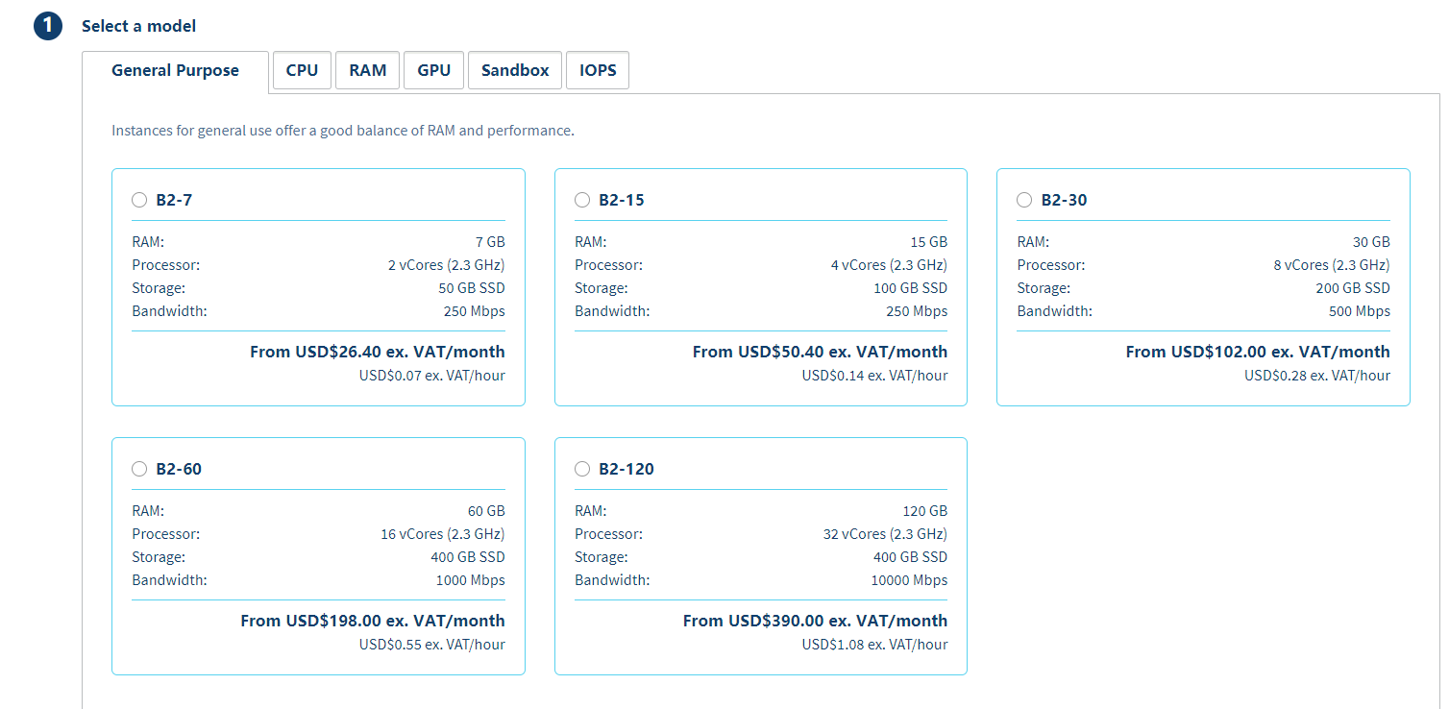Click the B2-15 monthly price text

pos(820,352)
